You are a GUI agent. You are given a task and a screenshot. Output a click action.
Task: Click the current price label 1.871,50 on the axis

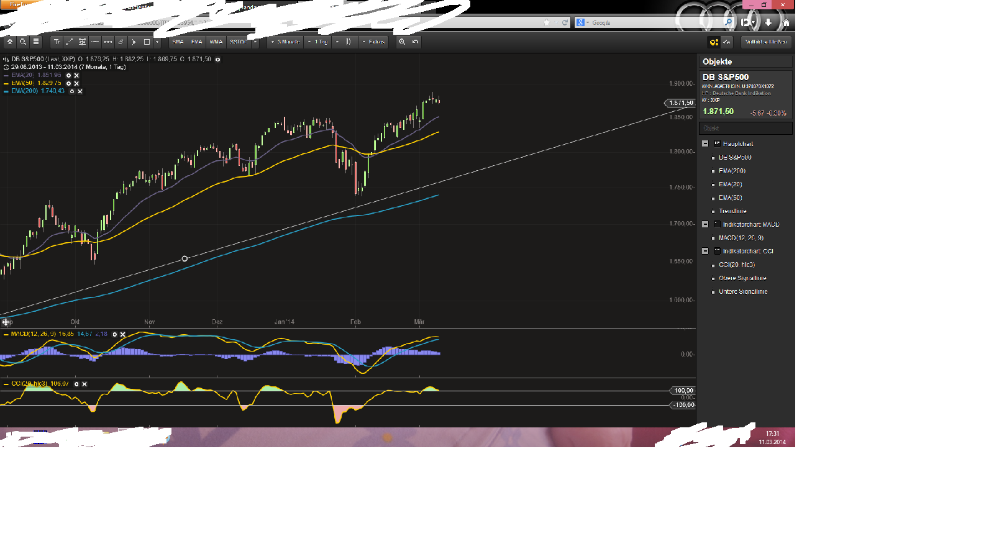(x=680, y=103)
